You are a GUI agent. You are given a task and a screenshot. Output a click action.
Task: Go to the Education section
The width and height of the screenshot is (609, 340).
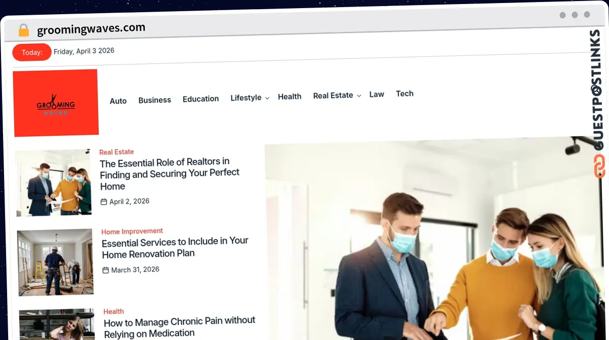(200, 99)
